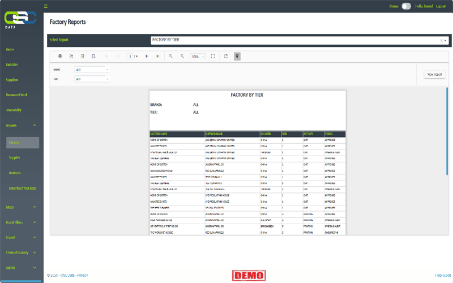Clear the selected report with the X
This screenshot has height=283, width=453.
point(441,40)
